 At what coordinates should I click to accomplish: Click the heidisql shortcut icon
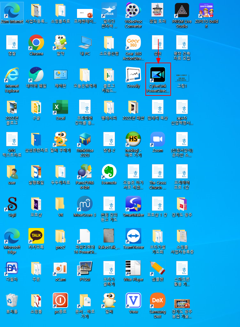[133, 139]
